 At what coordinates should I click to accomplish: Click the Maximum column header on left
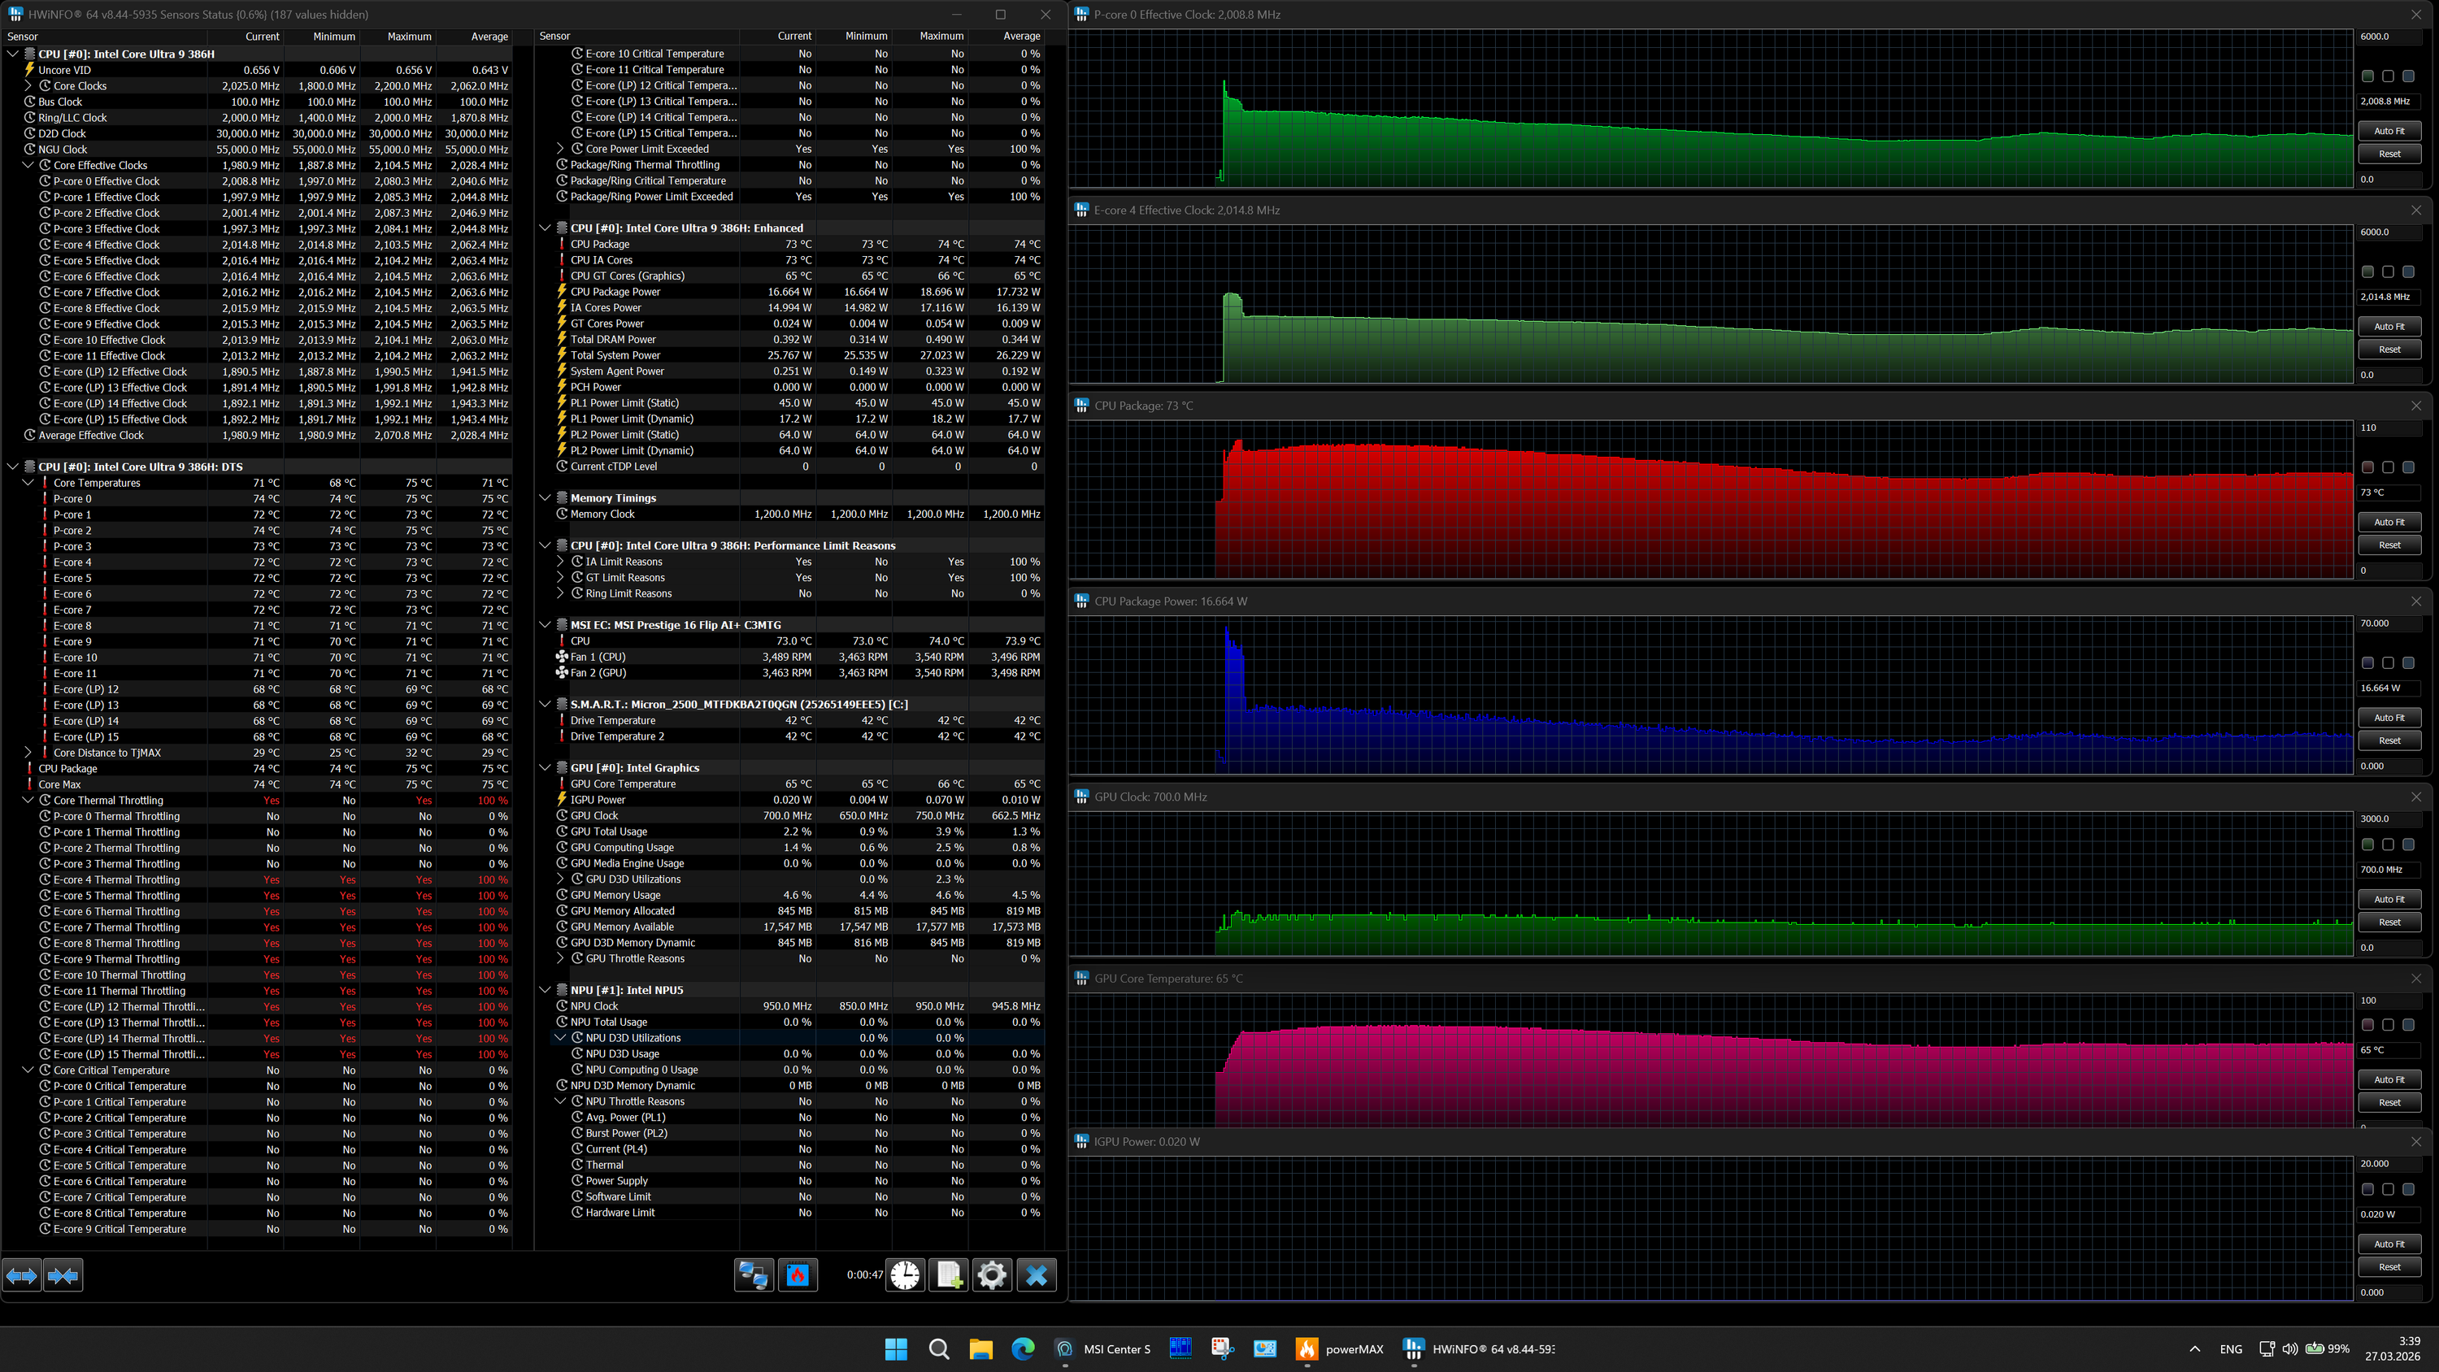click(x=408, y=36)
